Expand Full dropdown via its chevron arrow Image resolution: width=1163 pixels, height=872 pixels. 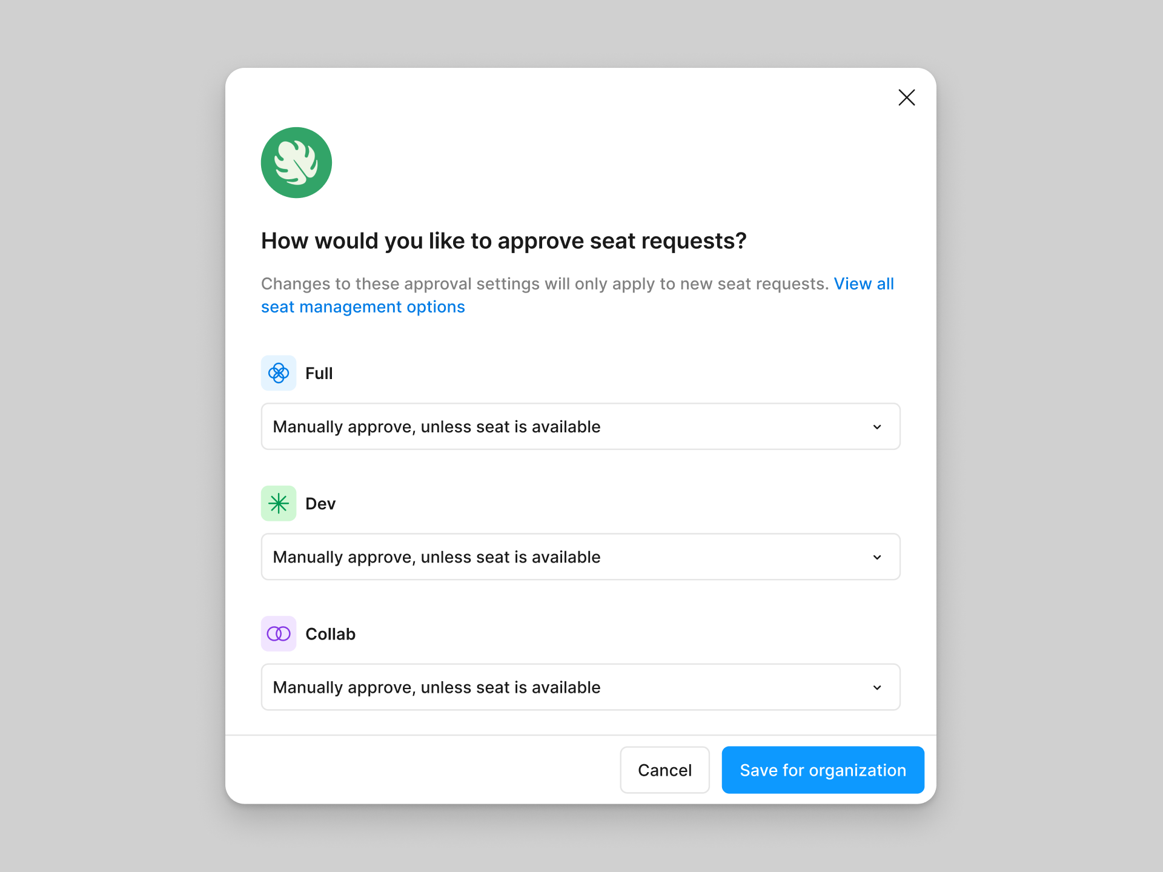[877, 427]
